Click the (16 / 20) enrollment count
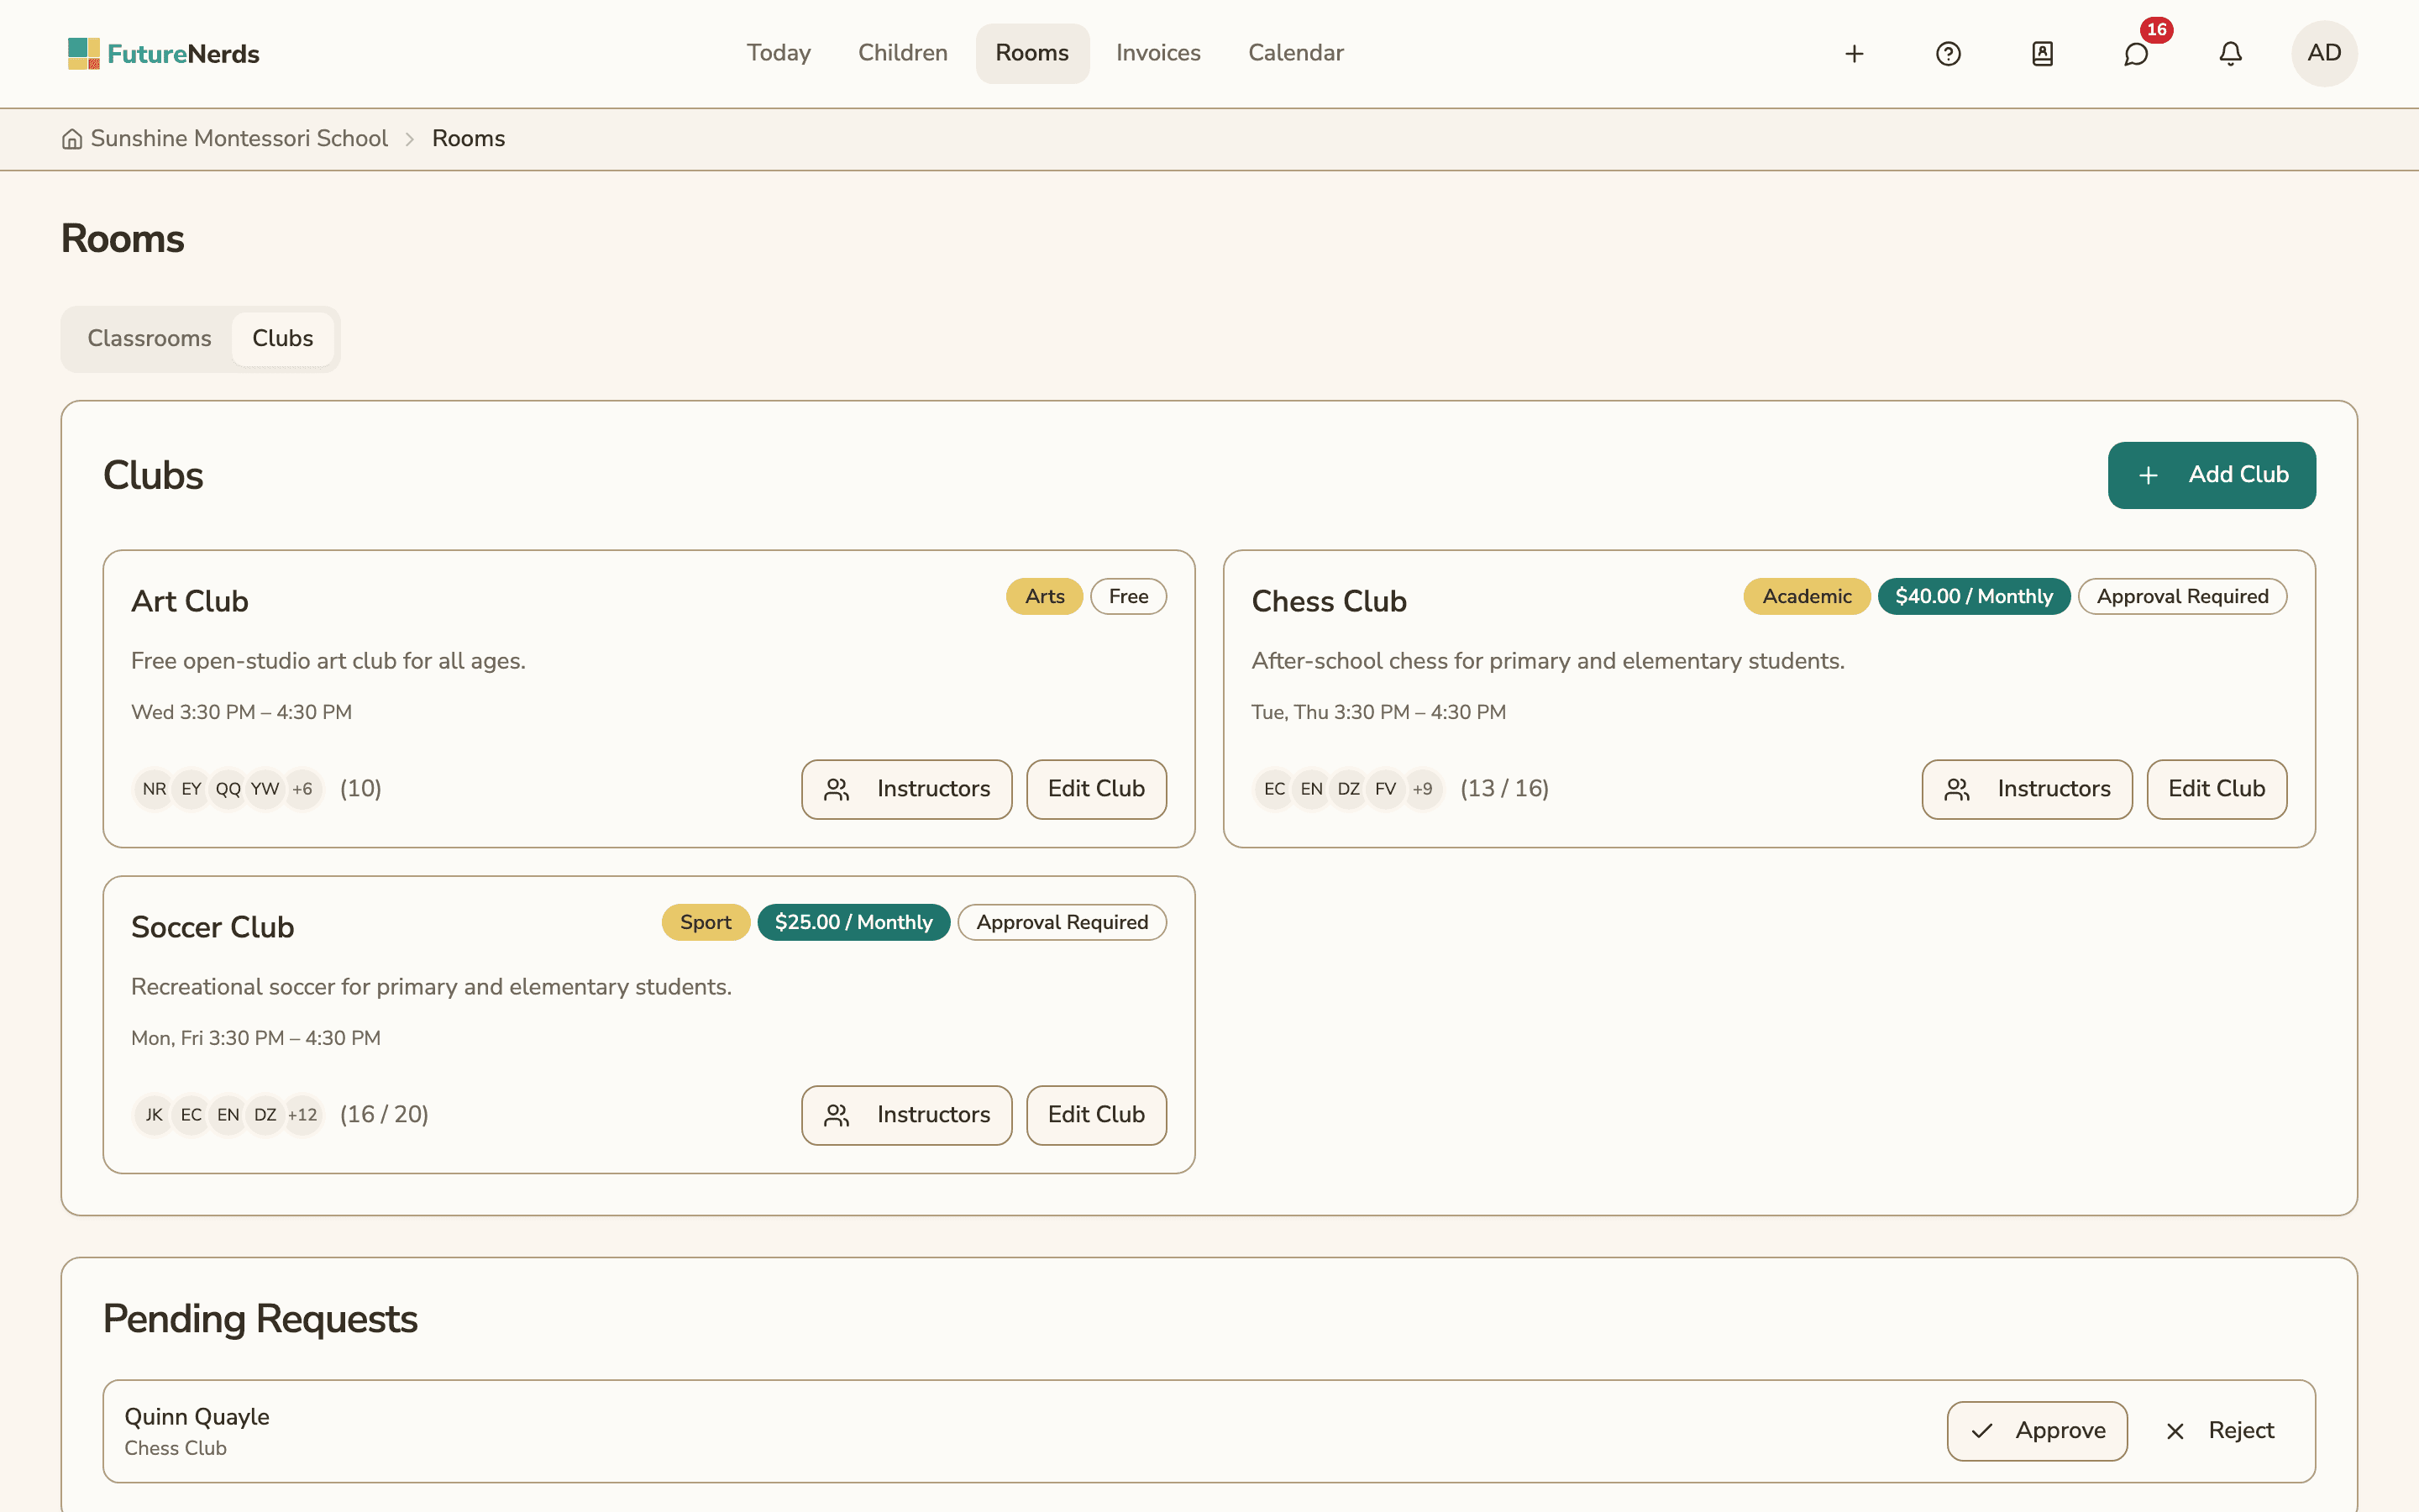The image size is (2419, 1512). click(x=384, y=1115)
